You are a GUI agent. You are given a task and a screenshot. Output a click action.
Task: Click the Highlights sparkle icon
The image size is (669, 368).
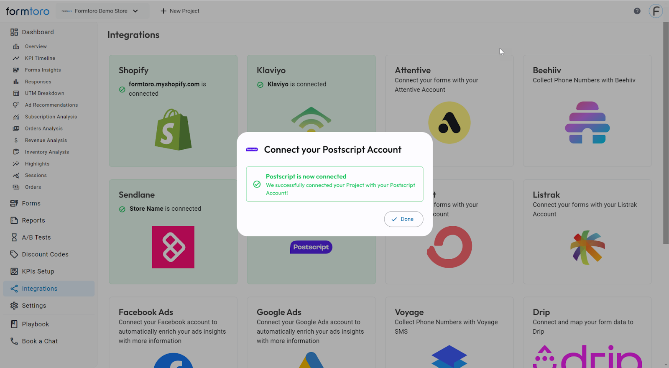click(x=16, y=164)
